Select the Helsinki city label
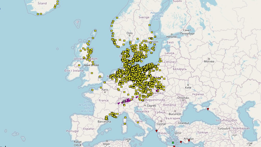 (x=172, y=37)
